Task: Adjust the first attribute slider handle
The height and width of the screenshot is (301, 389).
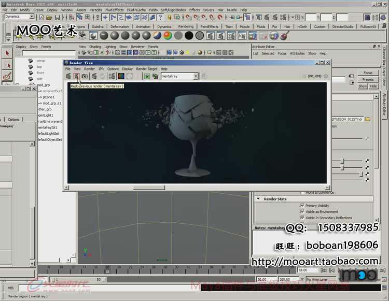Action: coord(342,161)
